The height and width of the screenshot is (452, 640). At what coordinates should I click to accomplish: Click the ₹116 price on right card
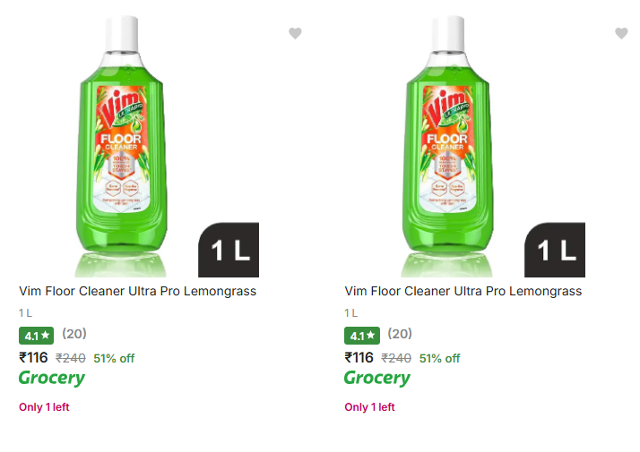click(x=359, y=357)
